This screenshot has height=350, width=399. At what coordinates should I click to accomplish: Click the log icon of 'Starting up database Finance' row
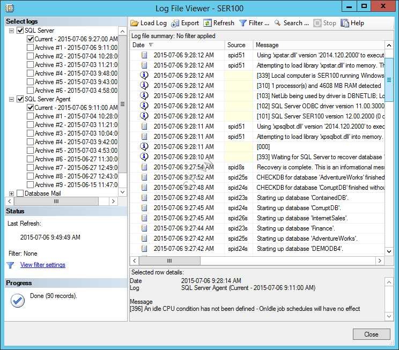[144, 228]
